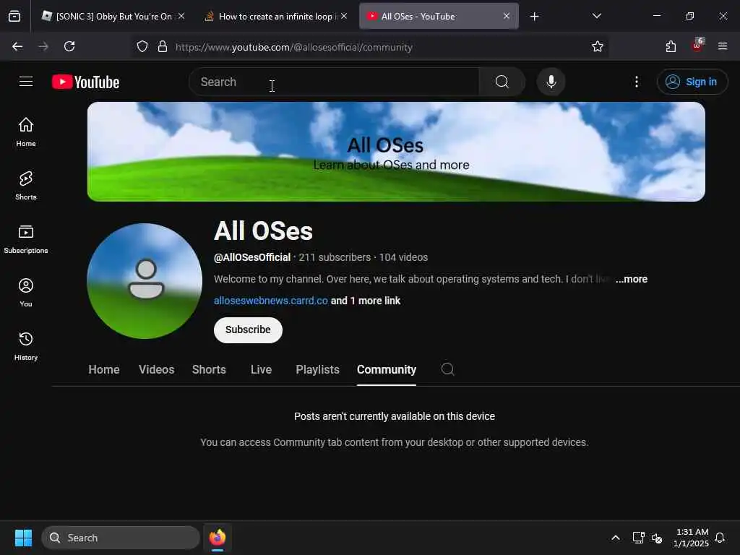This screenshot has height=555, width=740.
Task: Reload the current page
Action: (x=69, y=46)
